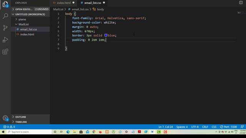The image size is (246, 138).
Task: Click the Ln 7, Col 24 status item
Action: tap(166, 127)
